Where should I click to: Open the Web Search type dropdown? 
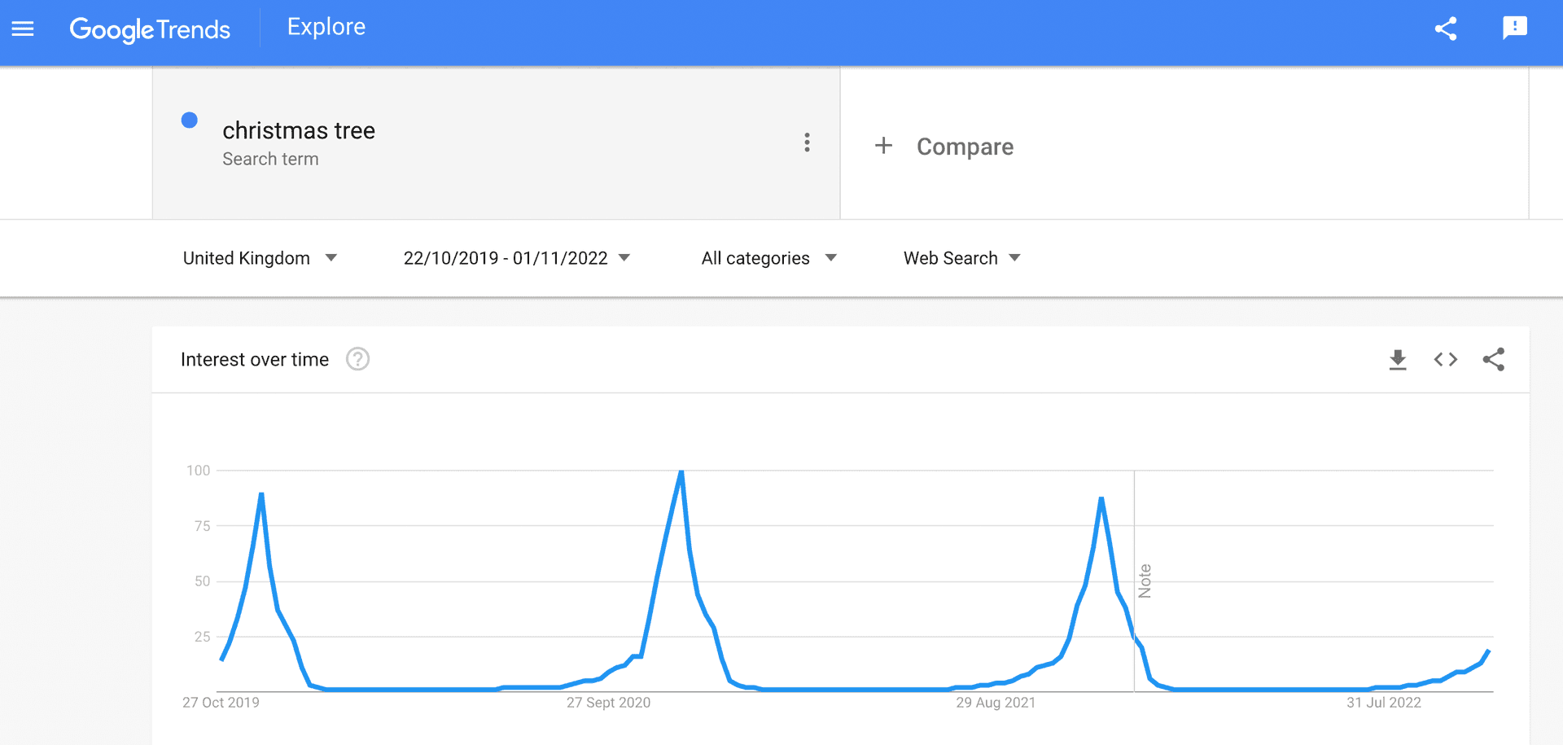coord(961,258)
